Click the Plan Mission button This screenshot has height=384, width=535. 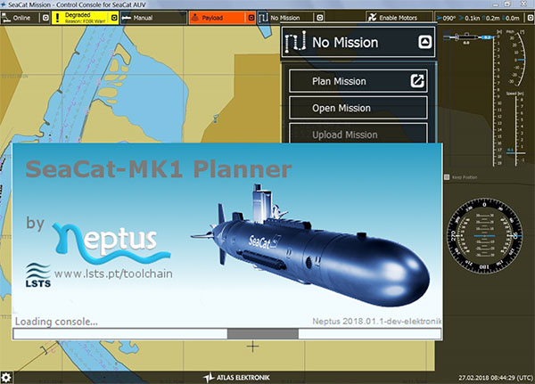click(358, 81)
